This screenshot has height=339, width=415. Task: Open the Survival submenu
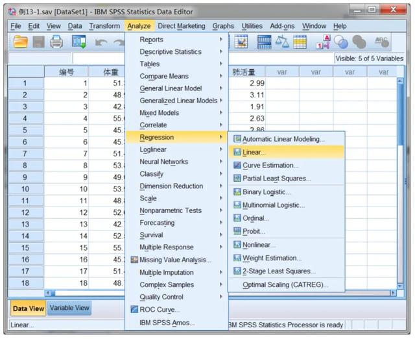click(176, 235)
